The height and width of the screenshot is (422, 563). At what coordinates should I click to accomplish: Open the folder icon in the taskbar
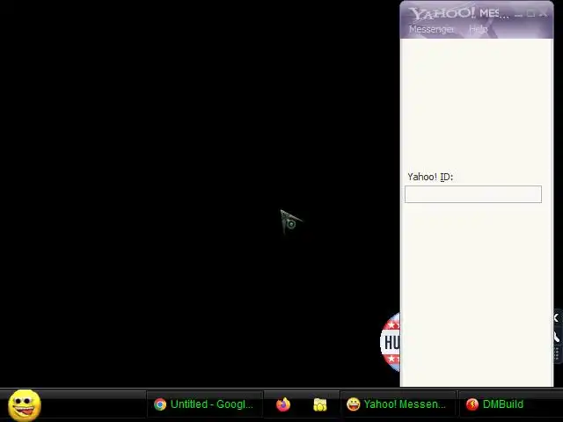[x=319, y=404]
